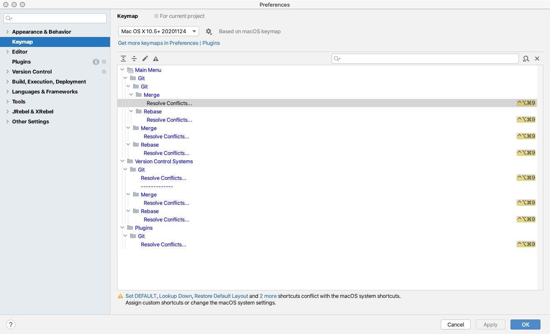Click the Expand All toolbar icon
This screenshot has height=334, width=550.
pos(123,59)
